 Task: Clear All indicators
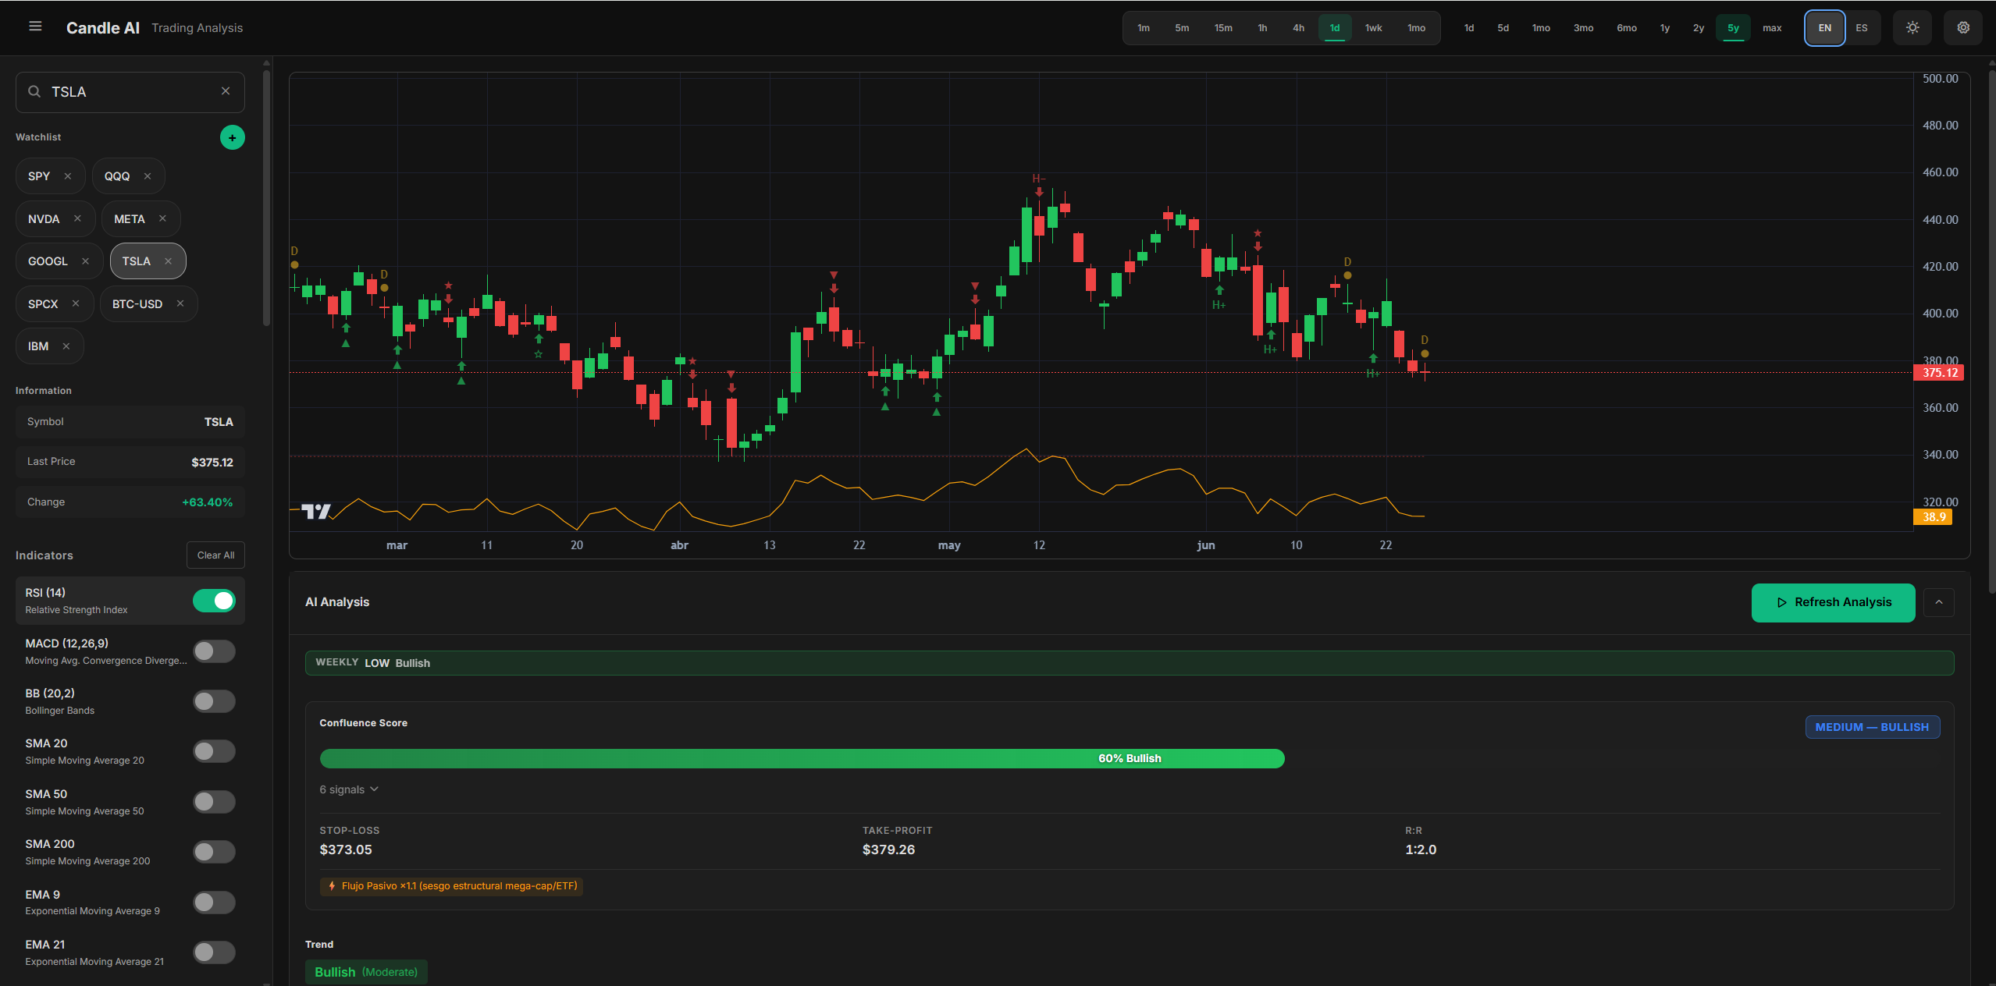tap(215, 555)
